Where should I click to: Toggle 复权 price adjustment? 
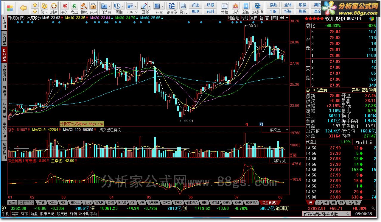pyautogui.click(x=254, y=18)
